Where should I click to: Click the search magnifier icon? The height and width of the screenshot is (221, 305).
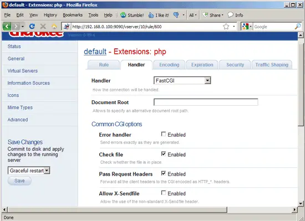(298, 27)
